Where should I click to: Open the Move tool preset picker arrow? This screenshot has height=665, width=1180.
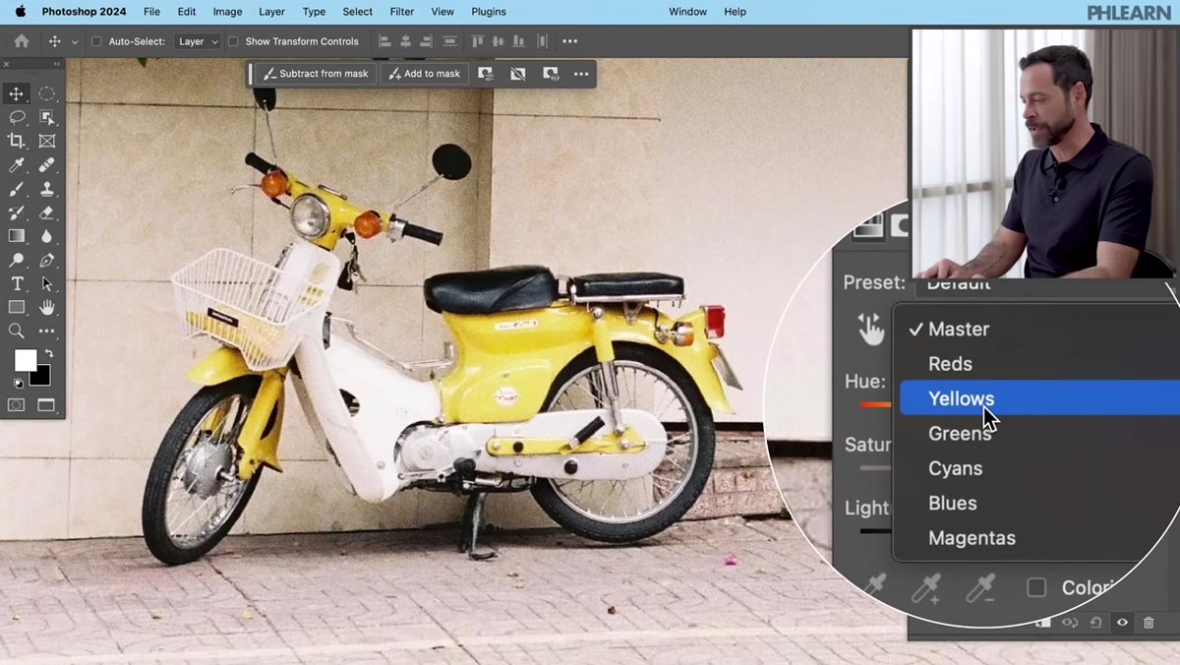pyautogui.click(x=75, y=42)
